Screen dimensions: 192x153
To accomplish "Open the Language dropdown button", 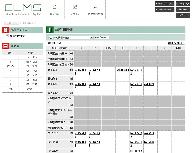I will click(x=183, y=4).
